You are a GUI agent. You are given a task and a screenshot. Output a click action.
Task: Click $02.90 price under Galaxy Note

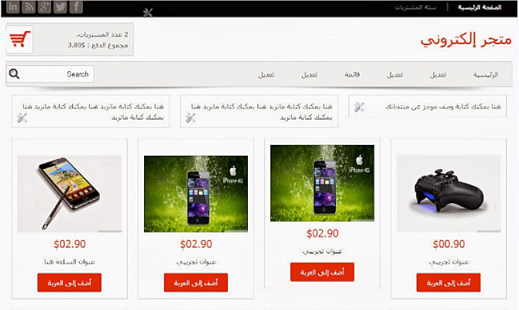click(x=70, y=244)
